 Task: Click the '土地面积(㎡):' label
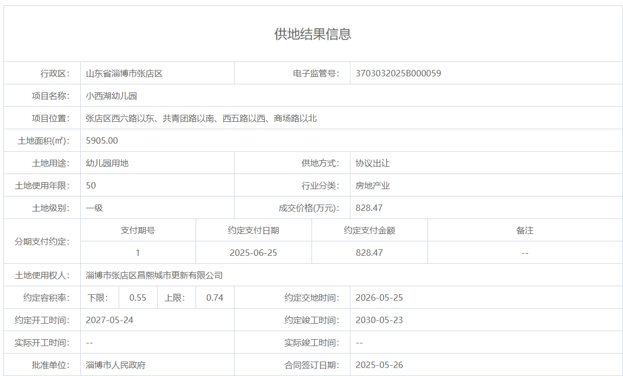[44, 140]
